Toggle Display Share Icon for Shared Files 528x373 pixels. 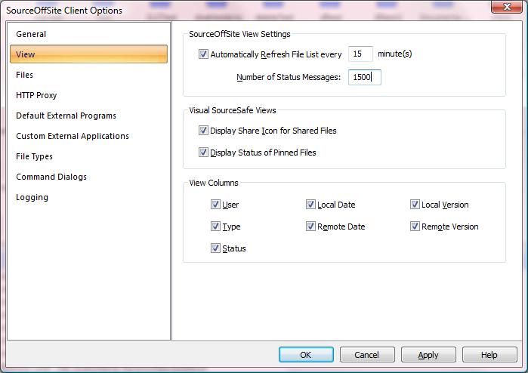coord(203,131)
